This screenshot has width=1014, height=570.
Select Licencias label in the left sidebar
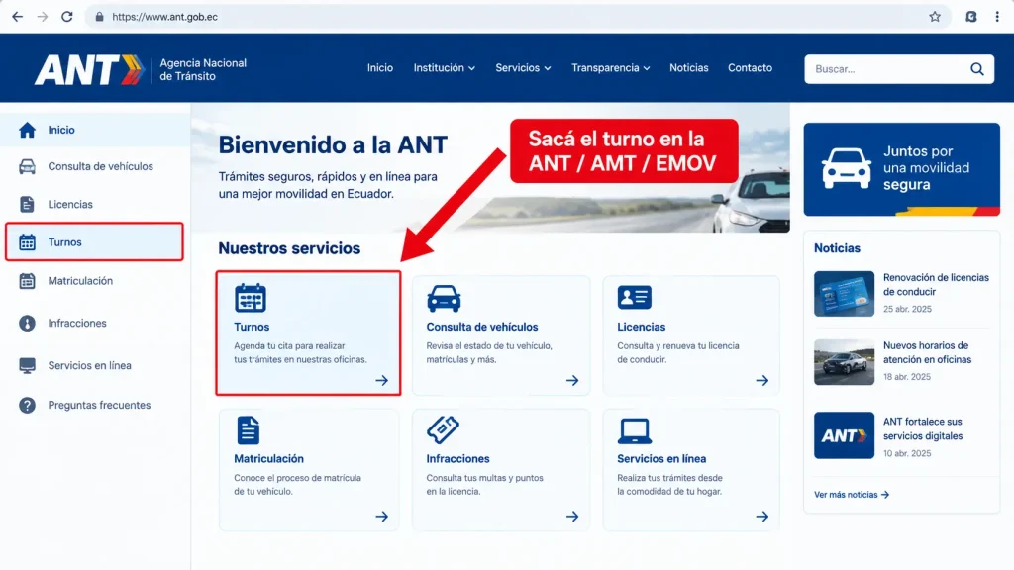(x=70, y=204)
